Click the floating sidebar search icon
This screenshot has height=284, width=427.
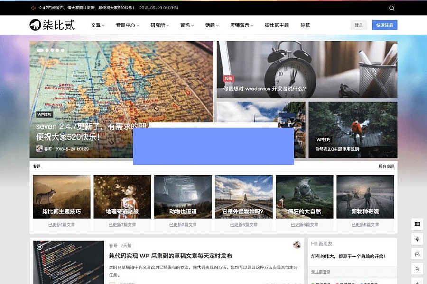tap(417, 269)
